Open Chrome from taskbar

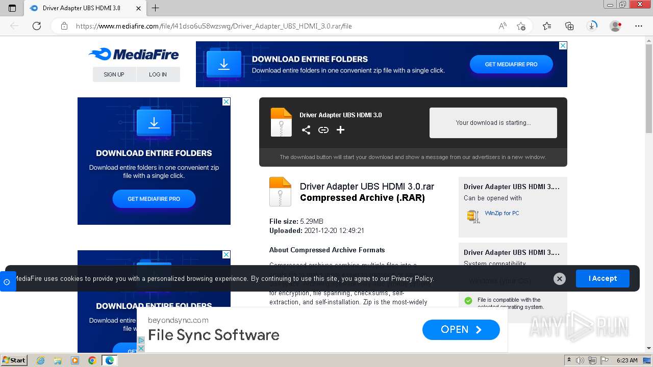92,360
